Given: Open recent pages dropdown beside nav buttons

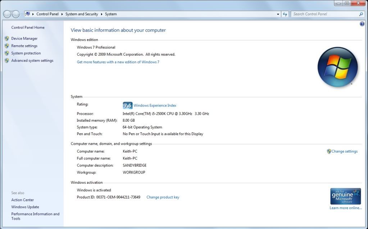Looking at the screenshot, I should tap(22, 14).
